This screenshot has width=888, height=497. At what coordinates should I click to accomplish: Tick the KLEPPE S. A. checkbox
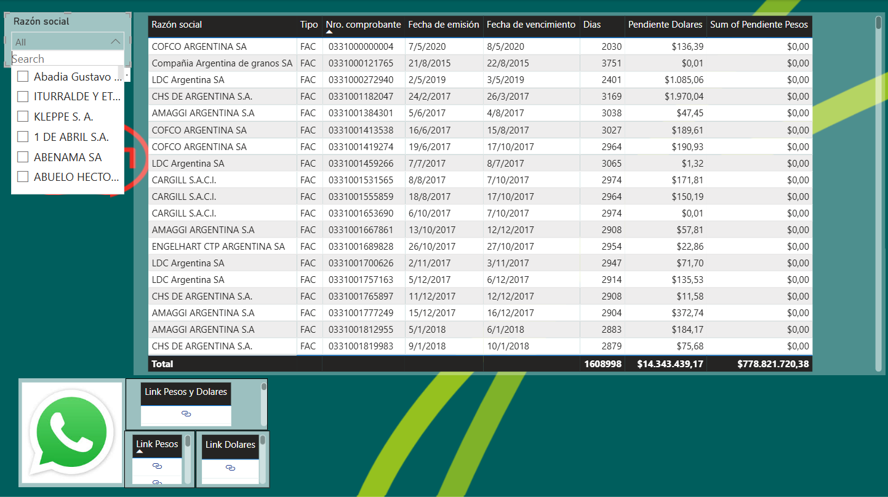pos(23,117)
